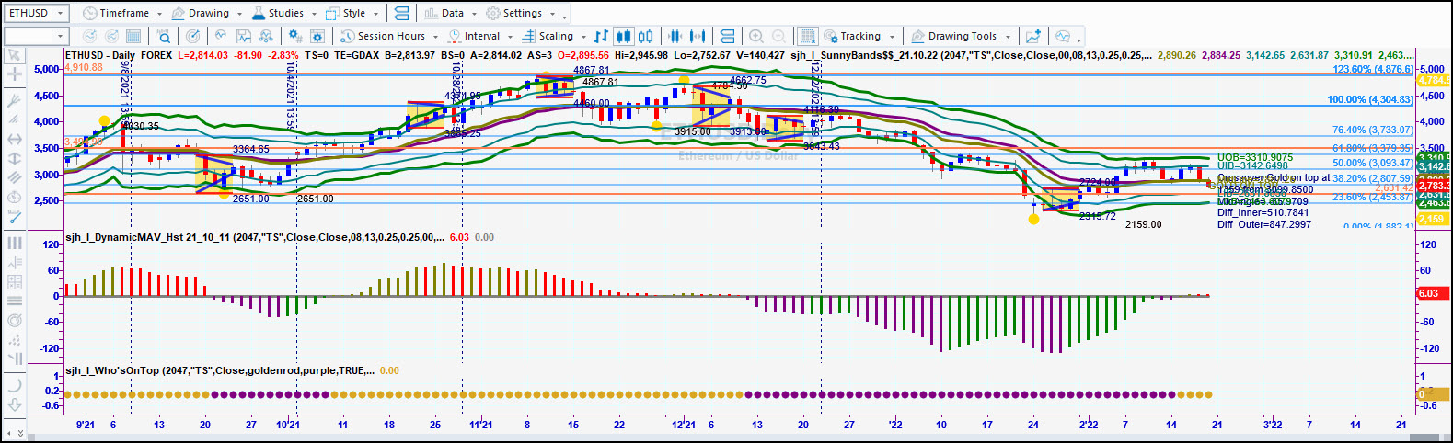Click the ETHUSD - Daily FOREX chart title
The width and height of the screenshot is (1453, 443).
[x=119, y=55]
